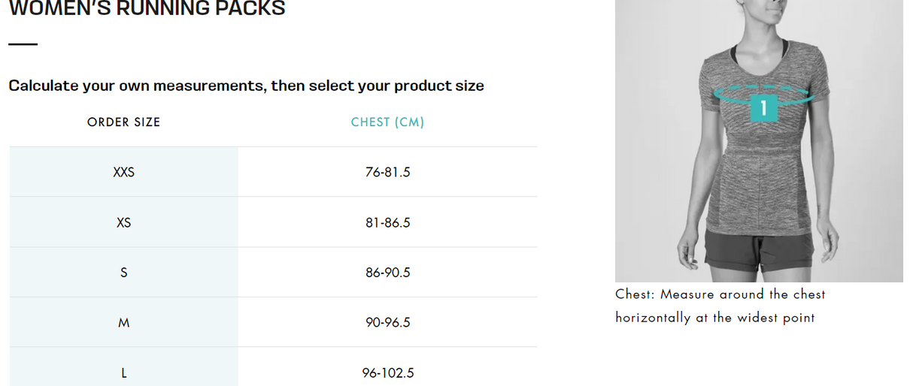Click the Women's Running Packs heading
This screenshot has width=913, height=386.
147,9
